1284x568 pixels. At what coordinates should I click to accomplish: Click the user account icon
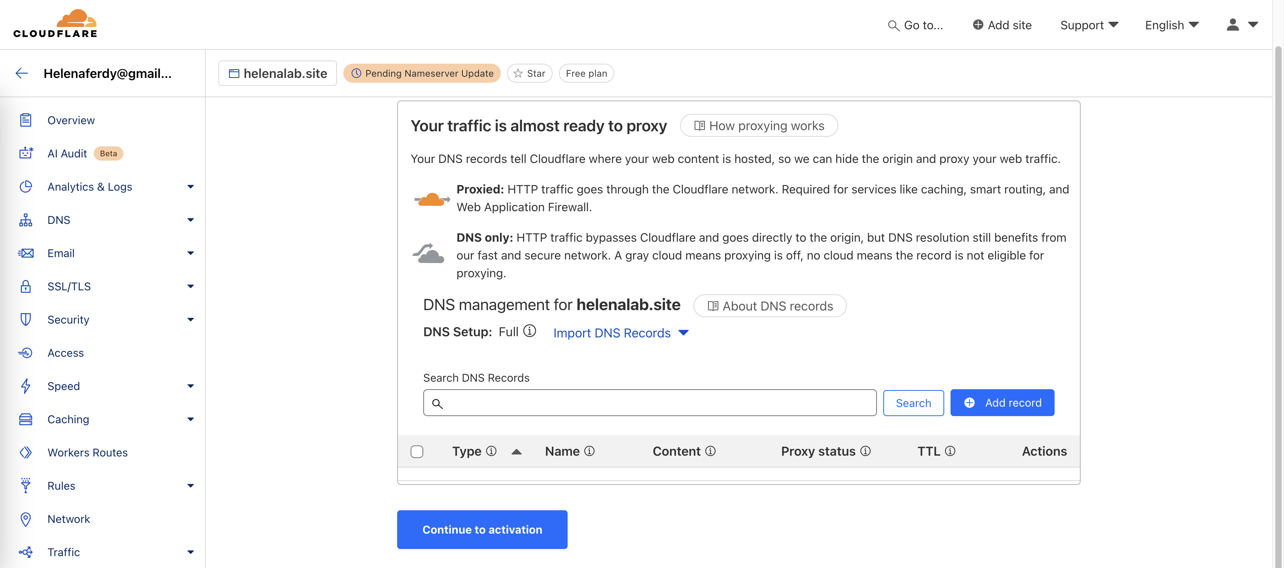coord(1232,25)
